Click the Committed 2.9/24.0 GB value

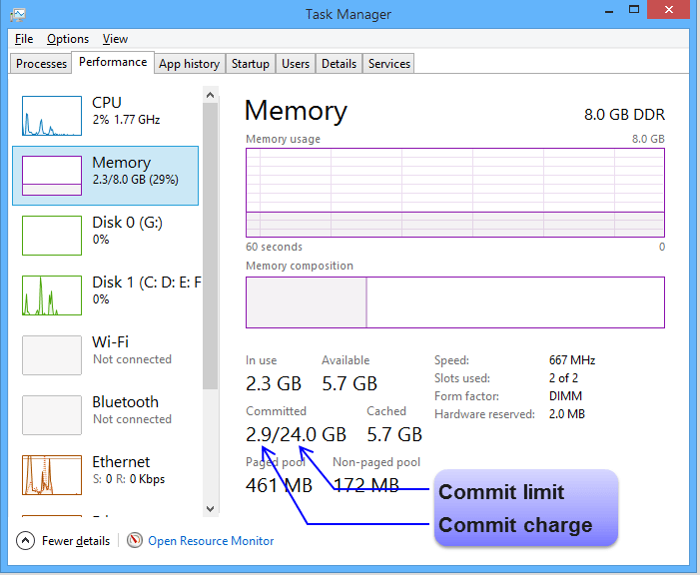point(296,434)
